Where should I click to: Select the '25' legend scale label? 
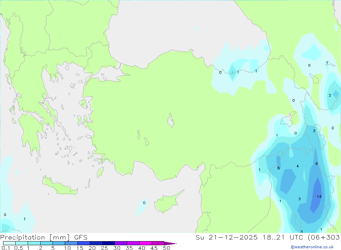coord(104,248)
